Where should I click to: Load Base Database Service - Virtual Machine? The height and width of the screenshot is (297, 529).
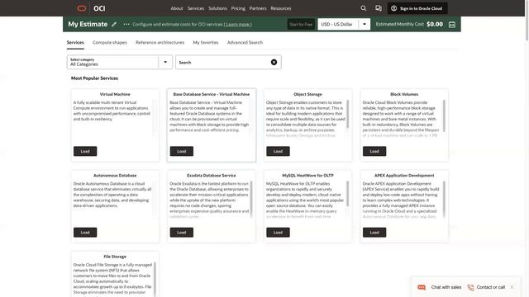(x=182, y=151)
